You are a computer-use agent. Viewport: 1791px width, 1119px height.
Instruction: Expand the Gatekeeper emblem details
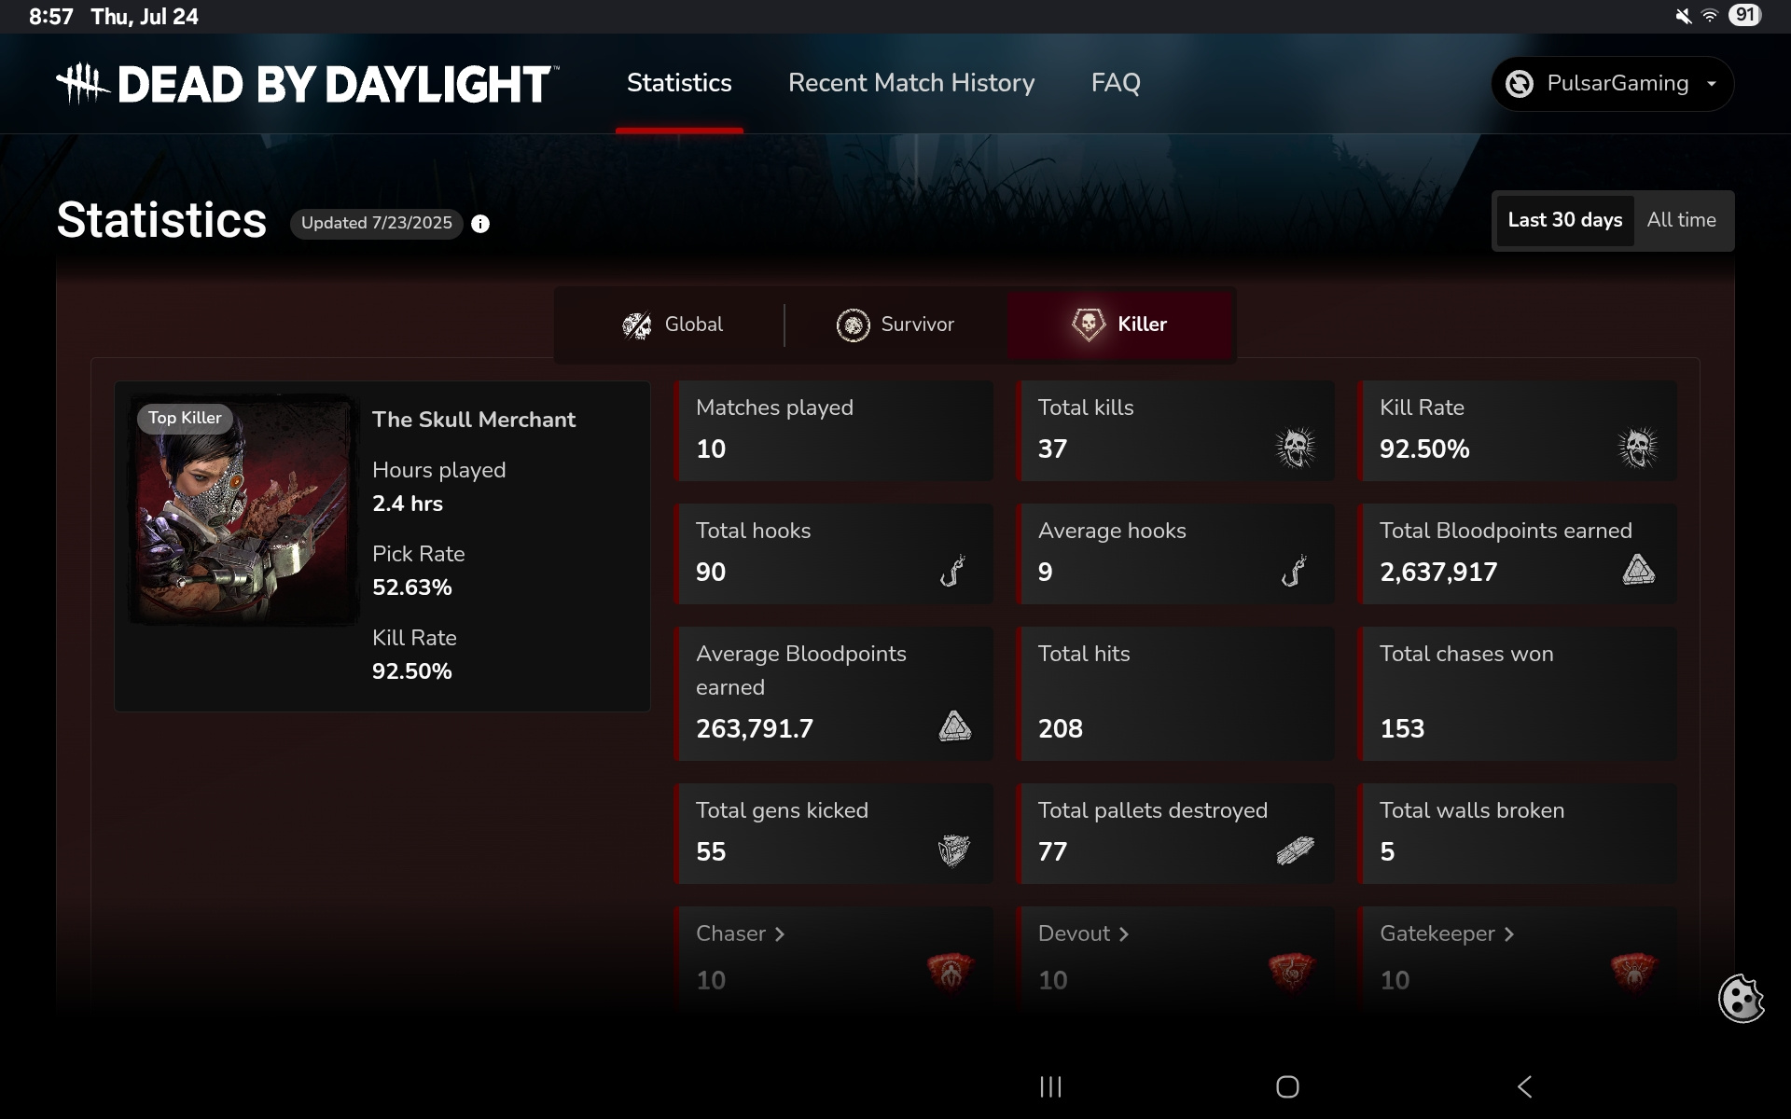tap(1446, 933)
